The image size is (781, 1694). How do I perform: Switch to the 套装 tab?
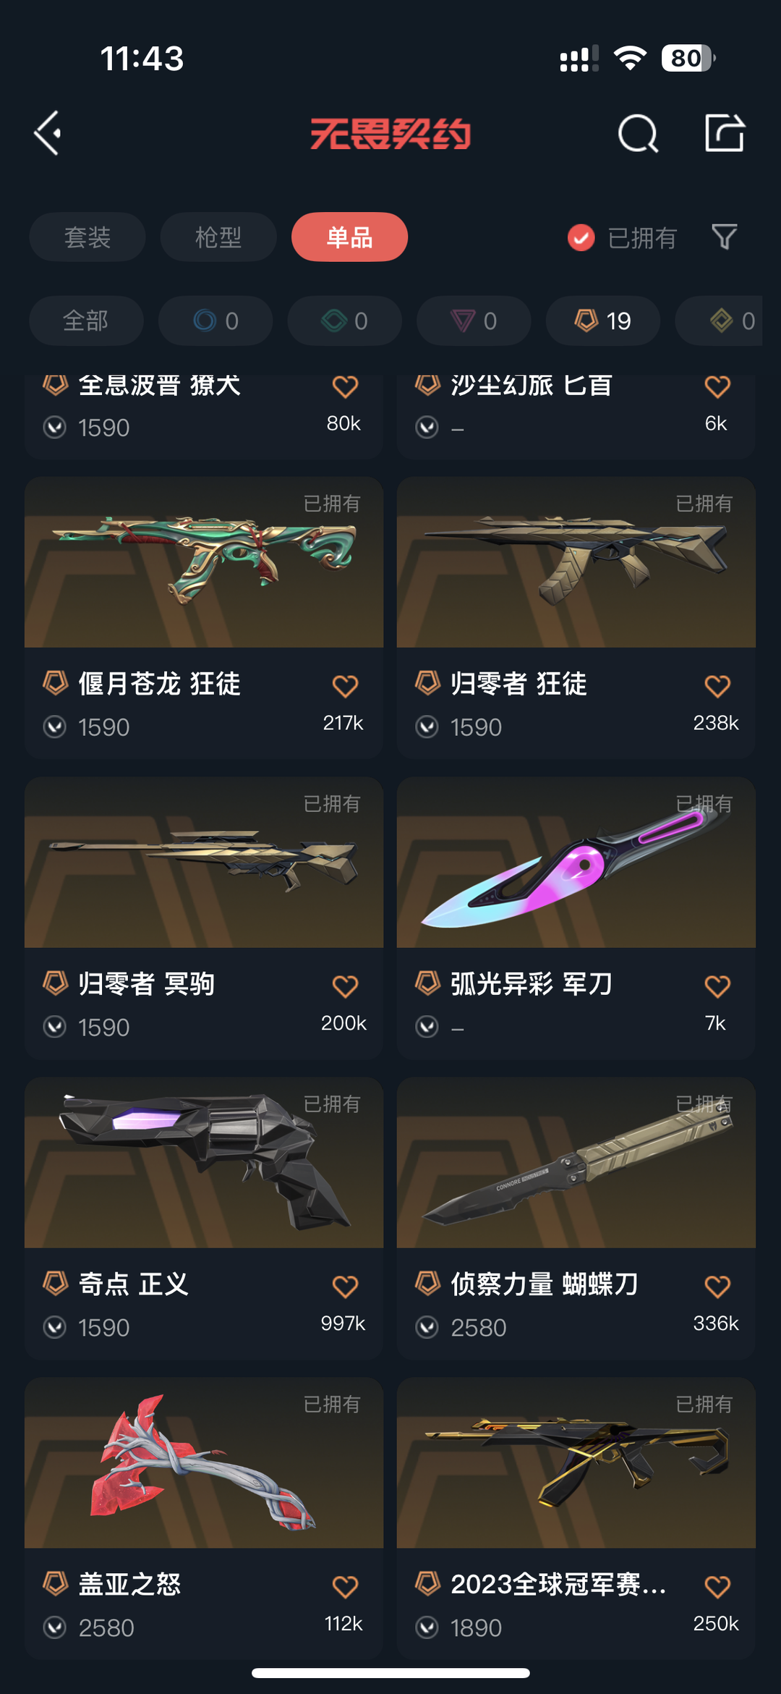click(88, 237)
